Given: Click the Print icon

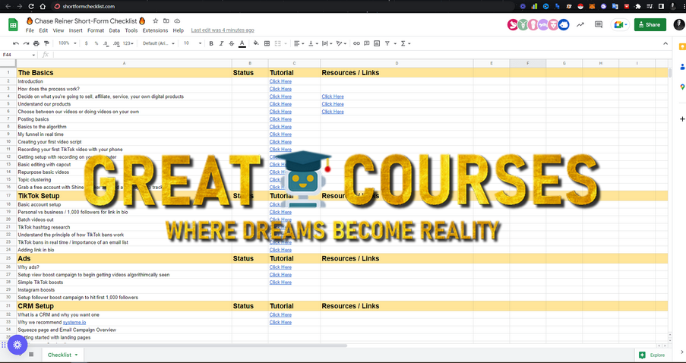Looking at the screenshot, I should pos(36,43).
